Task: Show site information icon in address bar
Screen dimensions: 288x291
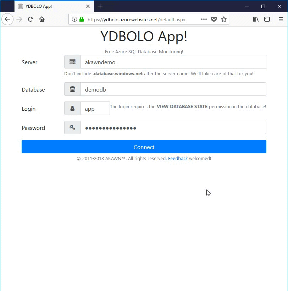Action: click(74, 19)
